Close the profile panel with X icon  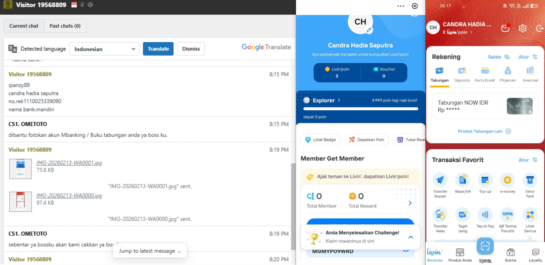(x=415, y=6)
